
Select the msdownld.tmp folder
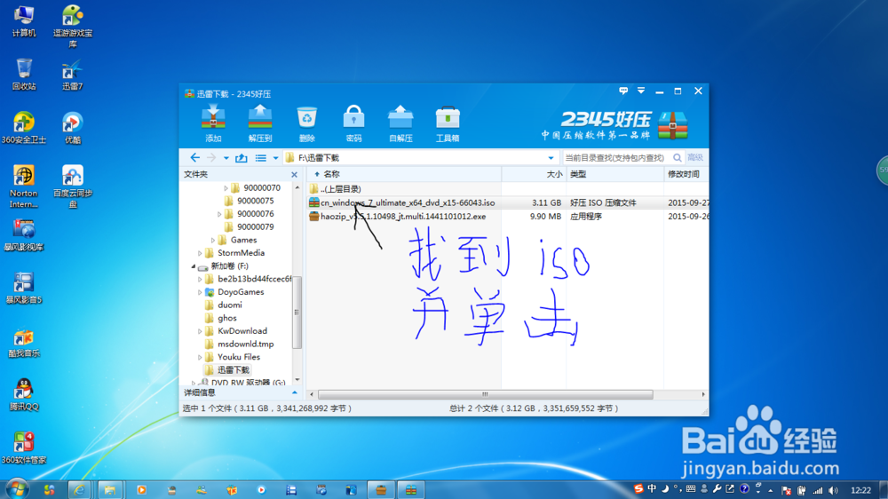[239, 344]
